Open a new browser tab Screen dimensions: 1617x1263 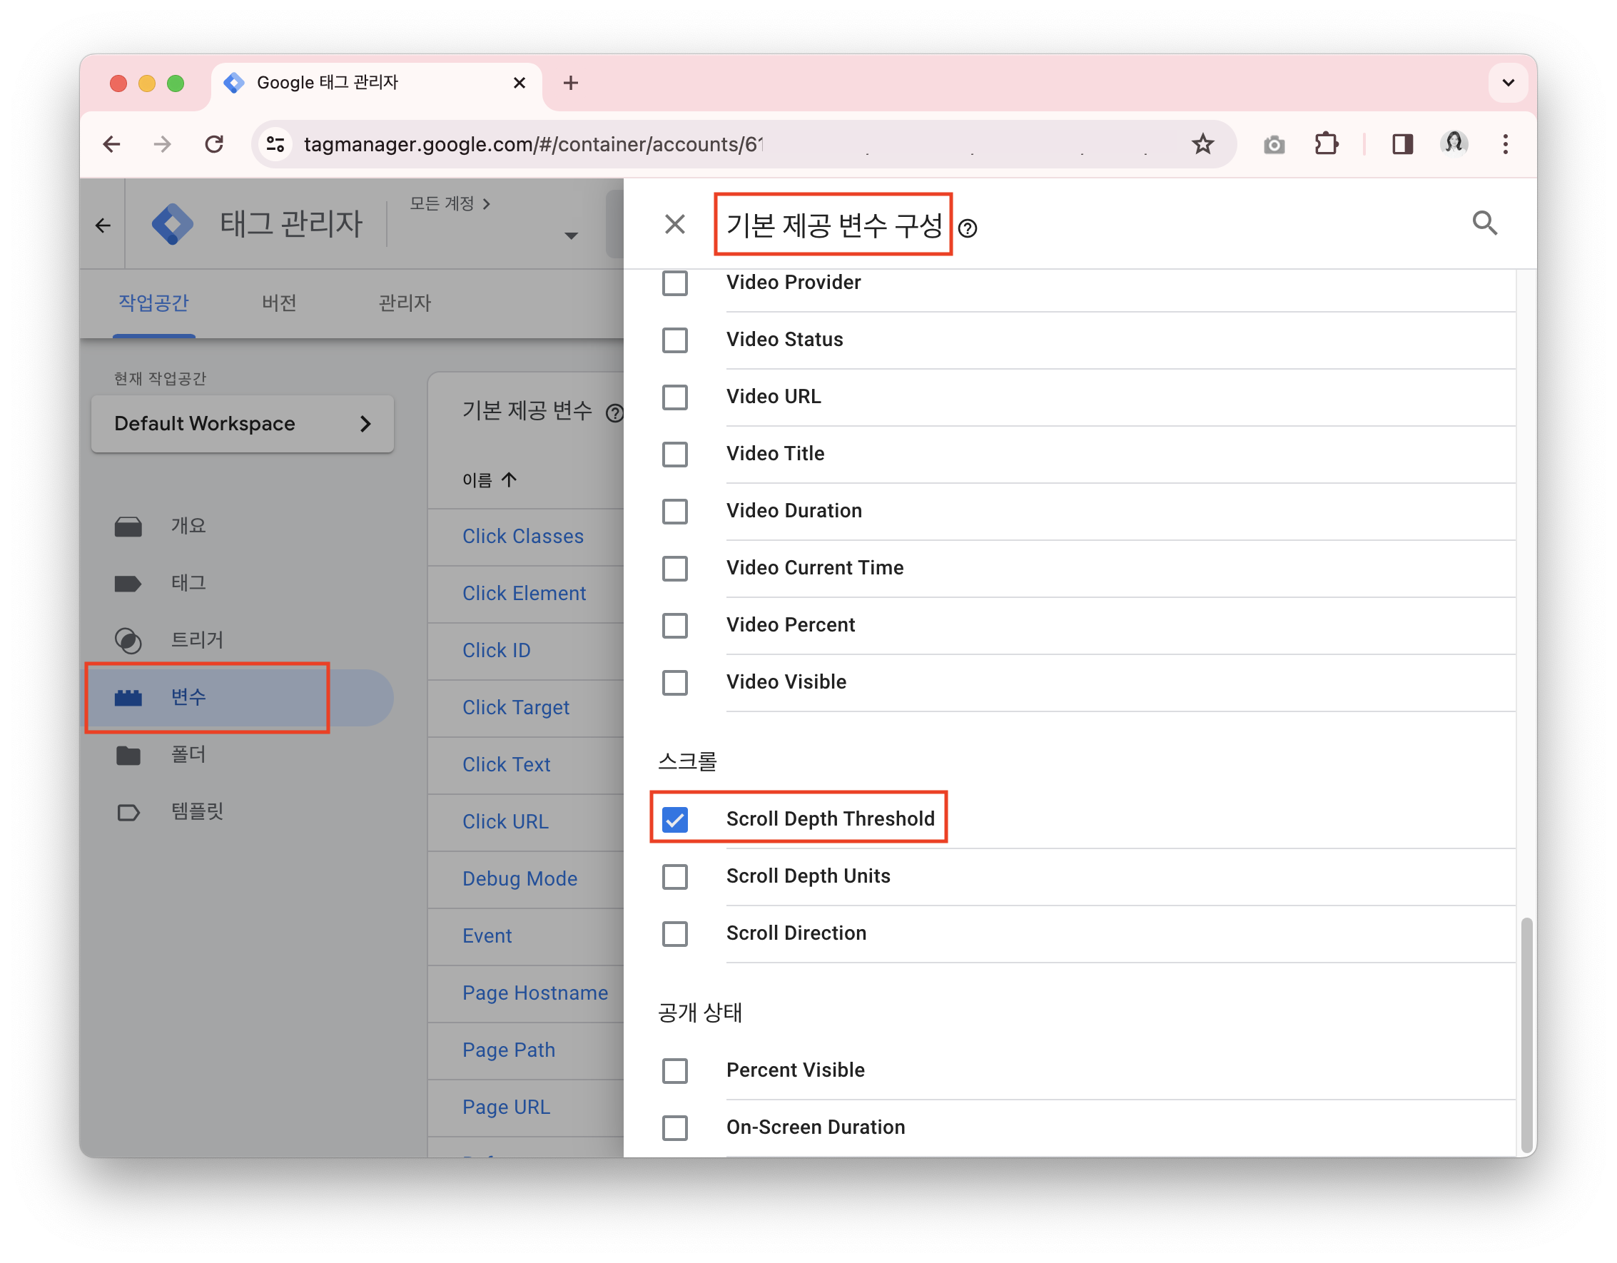571,83
